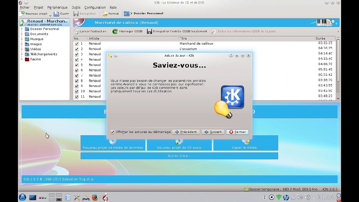Viewport: 359px width, 202px height.
Task: Click the show desktop taskbar icon
Action: tap(33, 198)
